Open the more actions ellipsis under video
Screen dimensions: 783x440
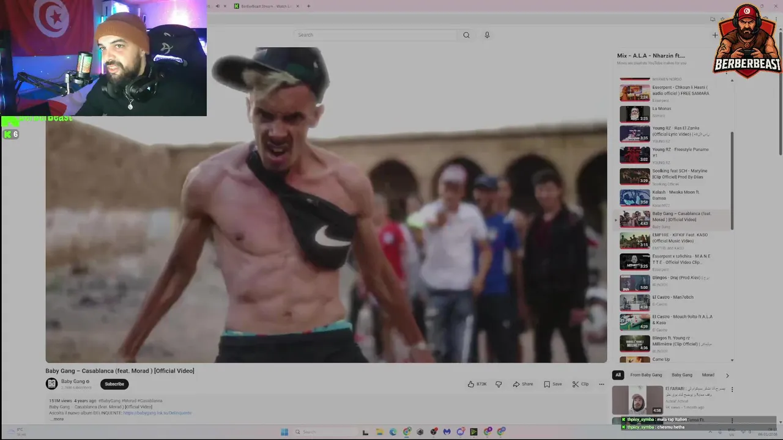pyautogui.click(x=601, y=384)
